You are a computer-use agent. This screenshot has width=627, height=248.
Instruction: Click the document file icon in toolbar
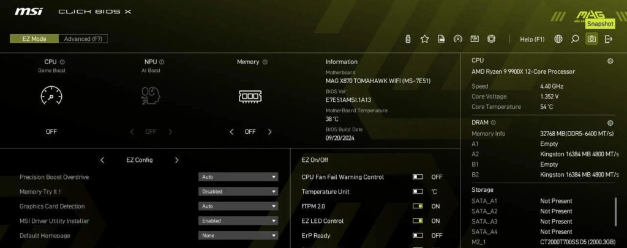pyautogui.click(x=441, y=39)
